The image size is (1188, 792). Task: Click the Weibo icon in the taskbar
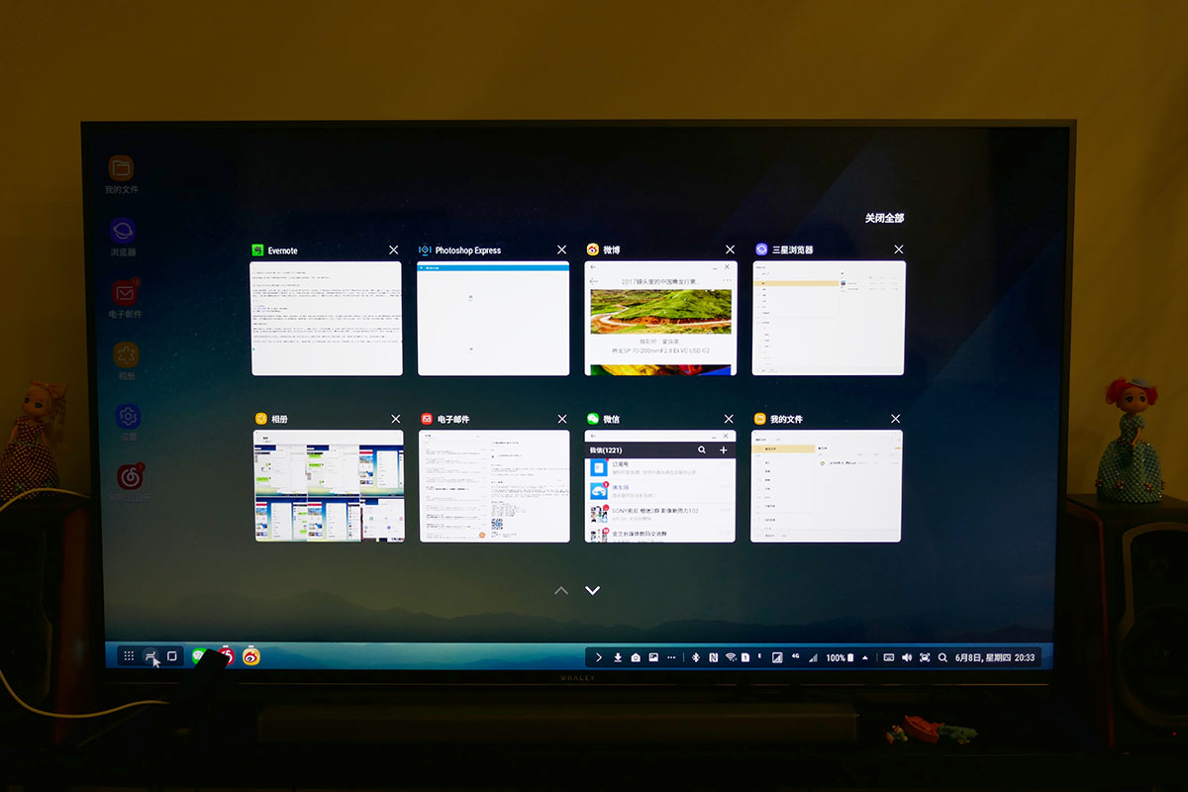251,655
